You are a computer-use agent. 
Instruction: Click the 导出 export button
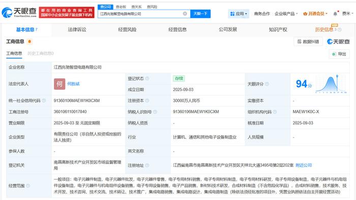click(339, 54)
